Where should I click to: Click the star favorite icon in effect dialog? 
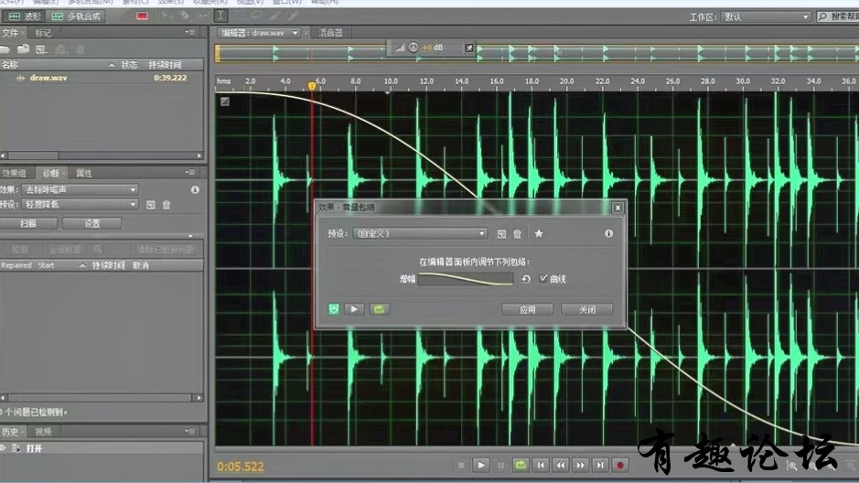(539, 234)
